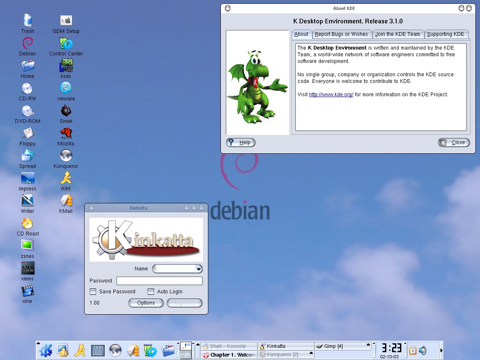Click the arrow above the K menu icon
The height and width of the screenshot is (360, 480).
pyautogui.click(x=38, y=343)
